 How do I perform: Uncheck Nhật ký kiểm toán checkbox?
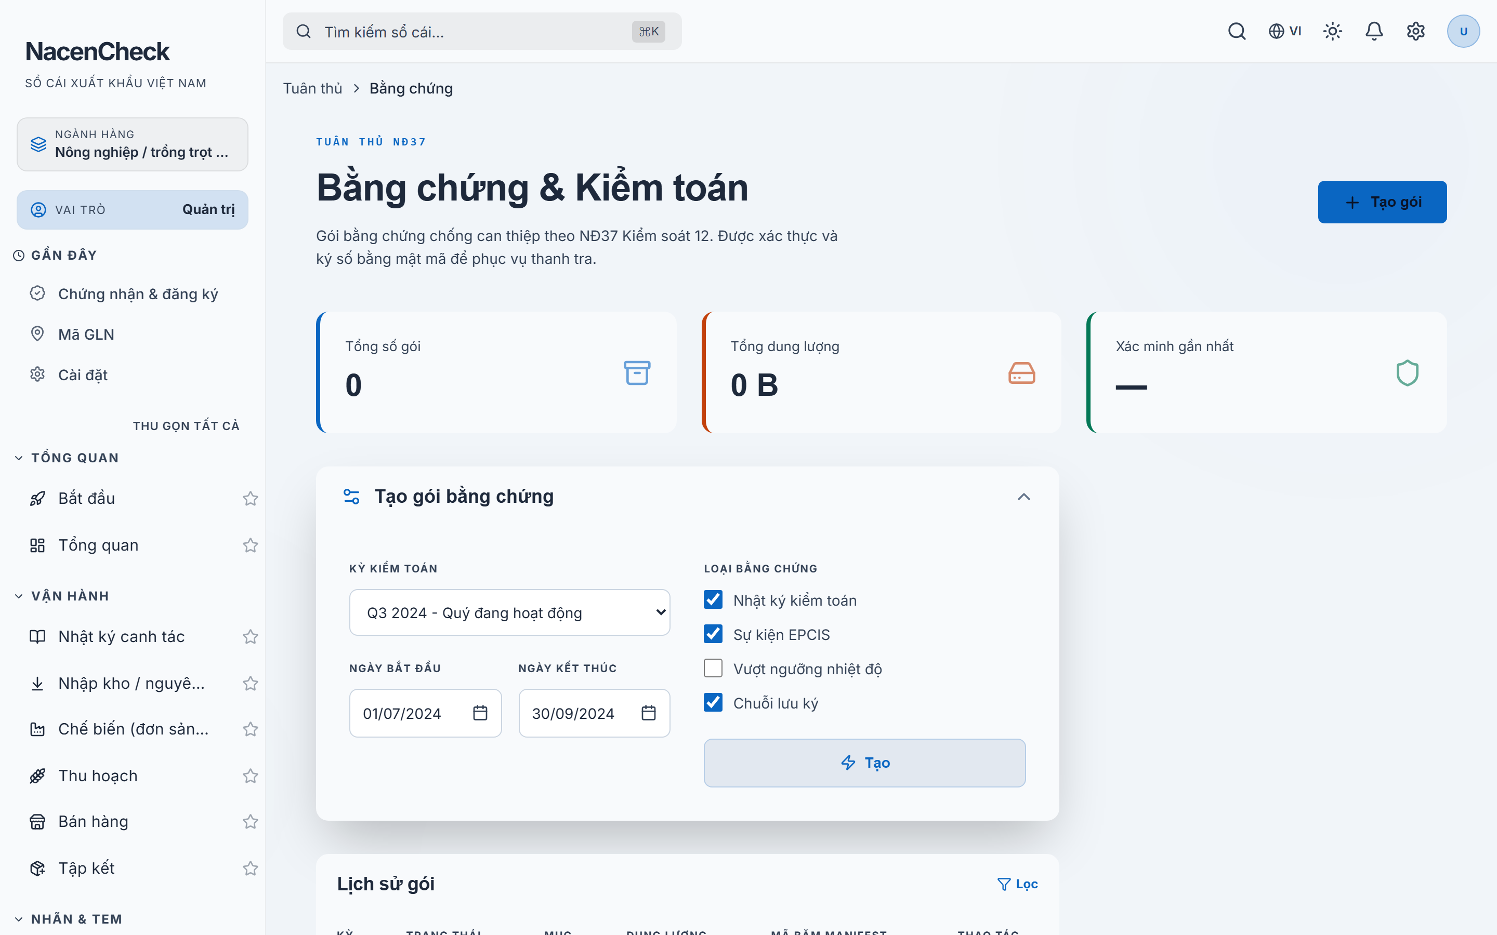tap(713, 600)
